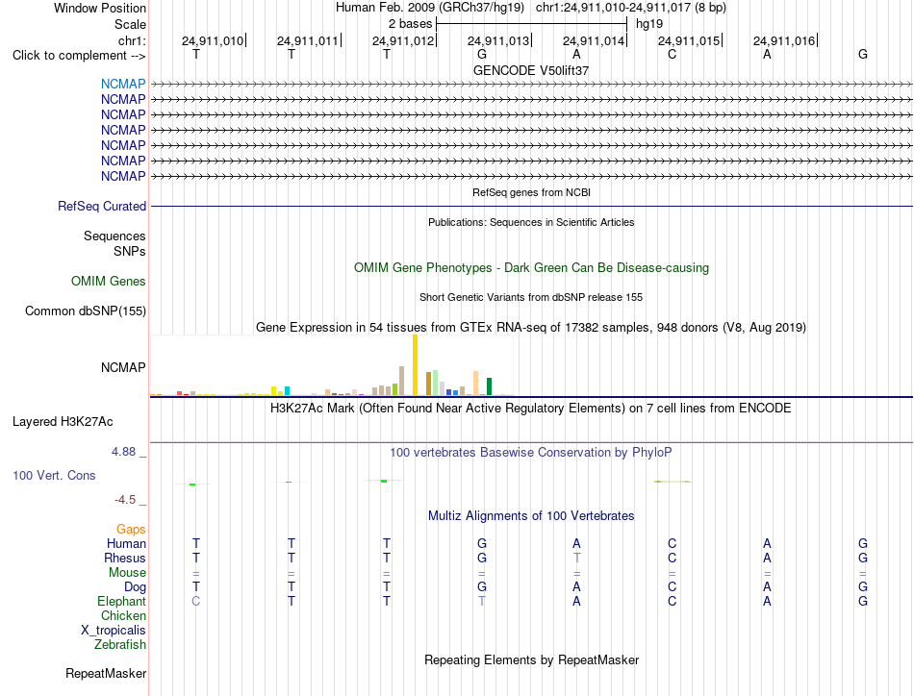Click the 'Click to complement -->' label
The width and height of the screenshot is (914, 696).
click(79, 56)
